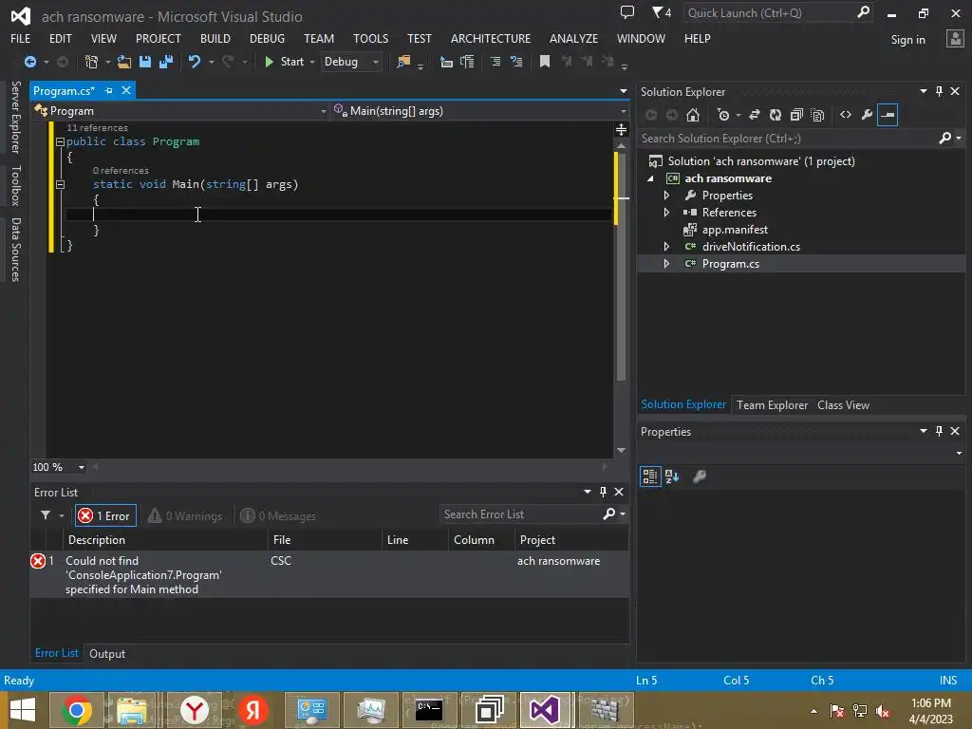Click View Code icon in Solution Explorer

tap(846, 115)
